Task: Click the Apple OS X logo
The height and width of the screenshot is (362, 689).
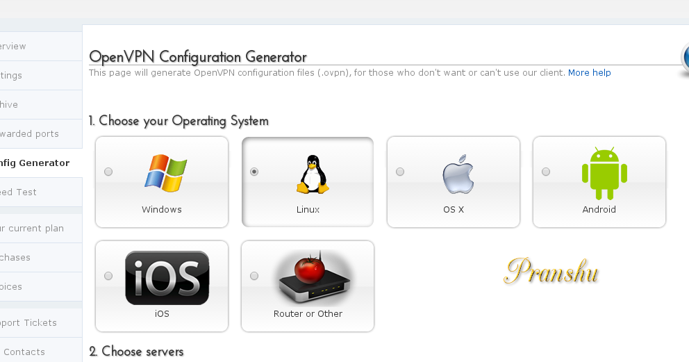Action: (458, 174)
